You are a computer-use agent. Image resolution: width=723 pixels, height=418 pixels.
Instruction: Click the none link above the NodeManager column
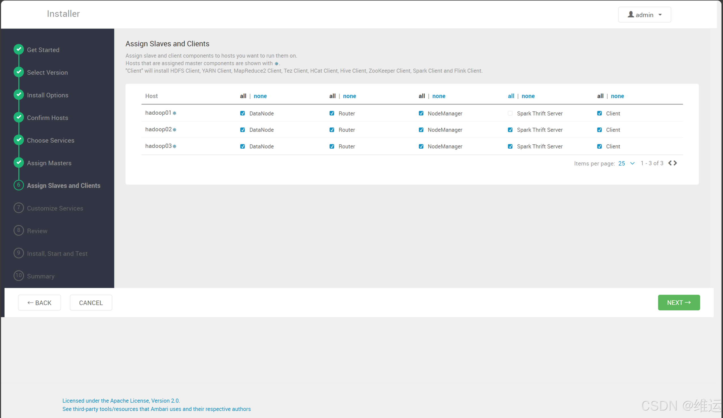coord(439,96)
